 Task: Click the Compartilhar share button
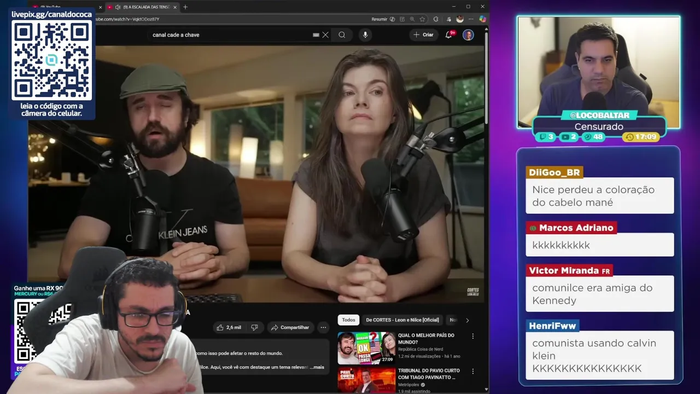pos(290,327)
